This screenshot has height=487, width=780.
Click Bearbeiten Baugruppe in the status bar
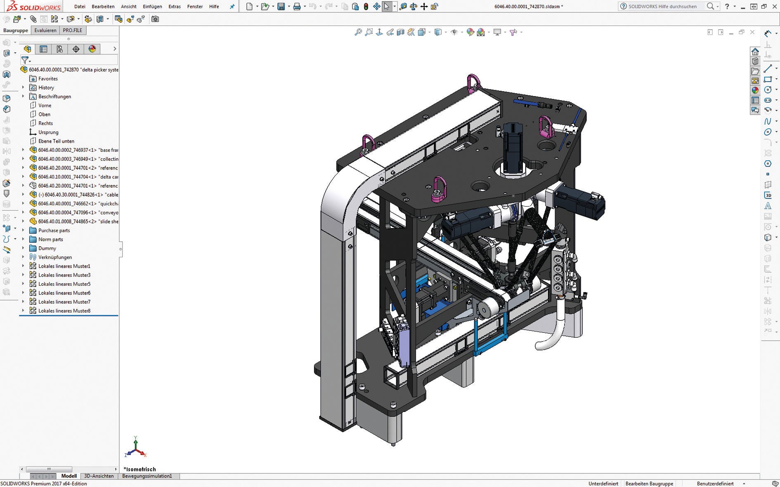pyautogui.click(x=649, y=483)
